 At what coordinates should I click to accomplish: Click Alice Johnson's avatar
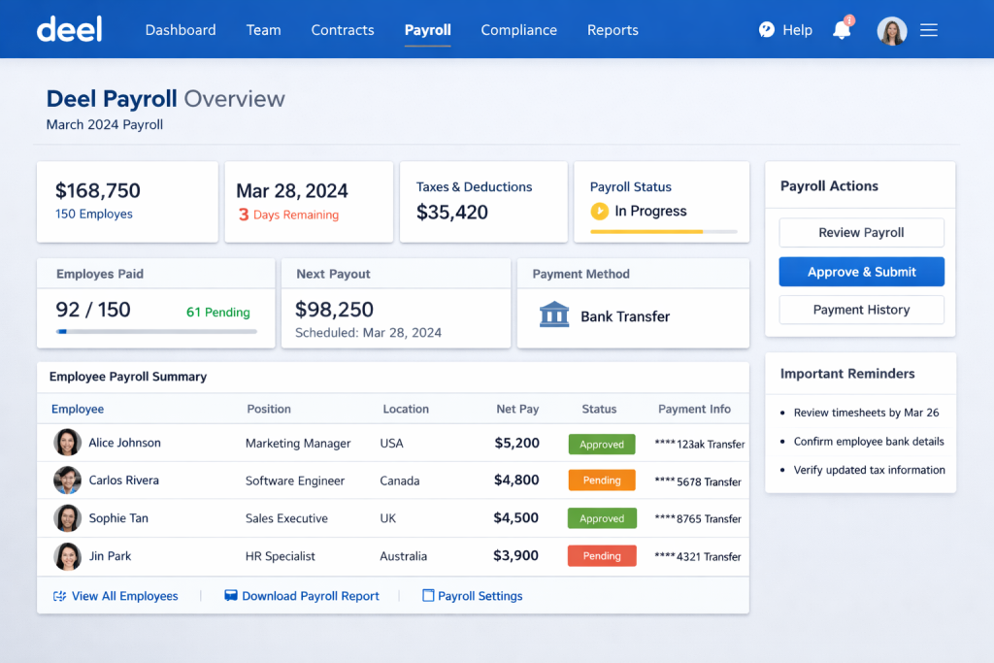[67, 443]
